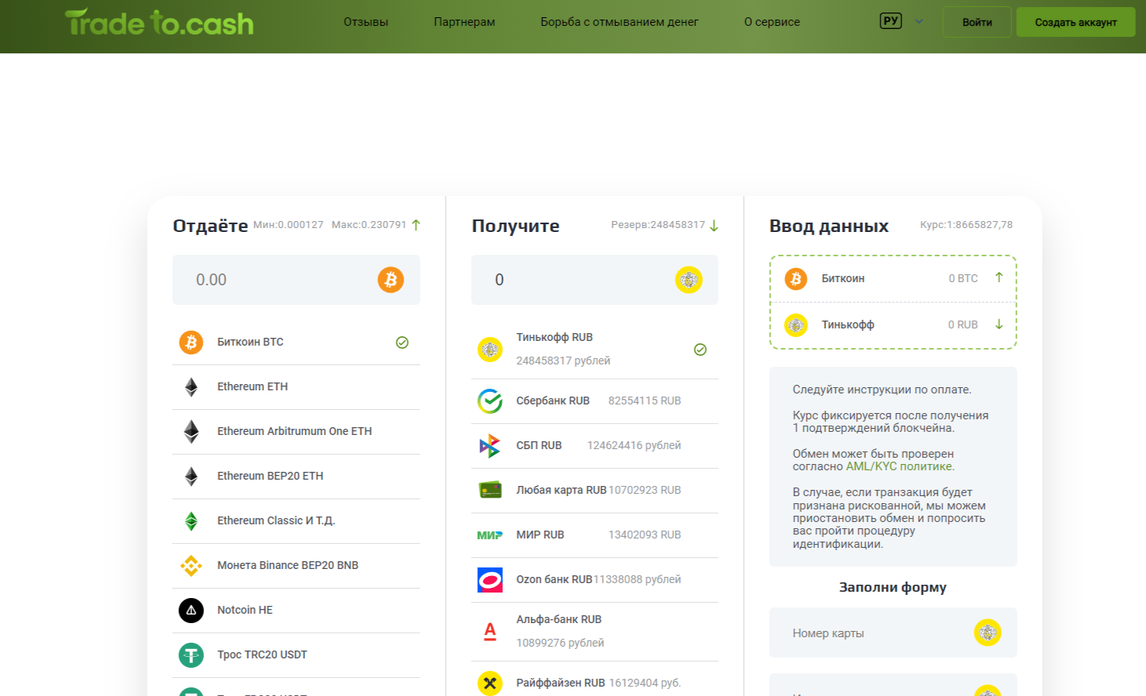Select Ozon банк RUB row
This screenshot has height=696, width=1146.
pos(595,580)
